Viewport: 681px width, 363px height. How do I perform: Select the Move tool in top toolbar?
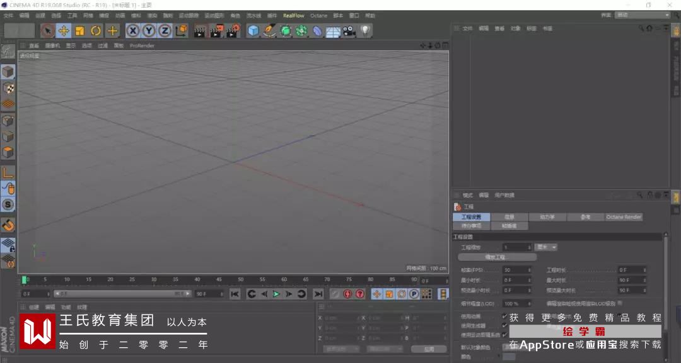pos(64,31)
